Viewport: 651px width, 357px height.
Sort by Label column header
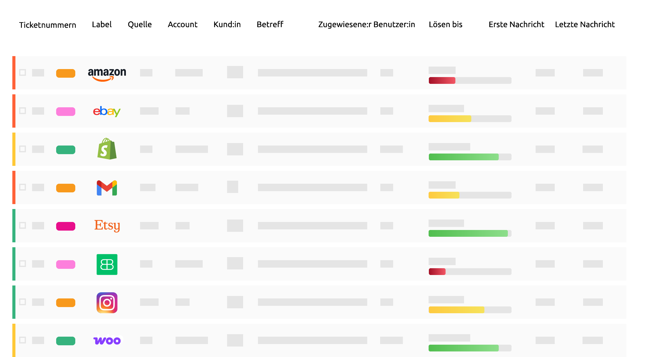pyautogui.click(x=102, y=24)
